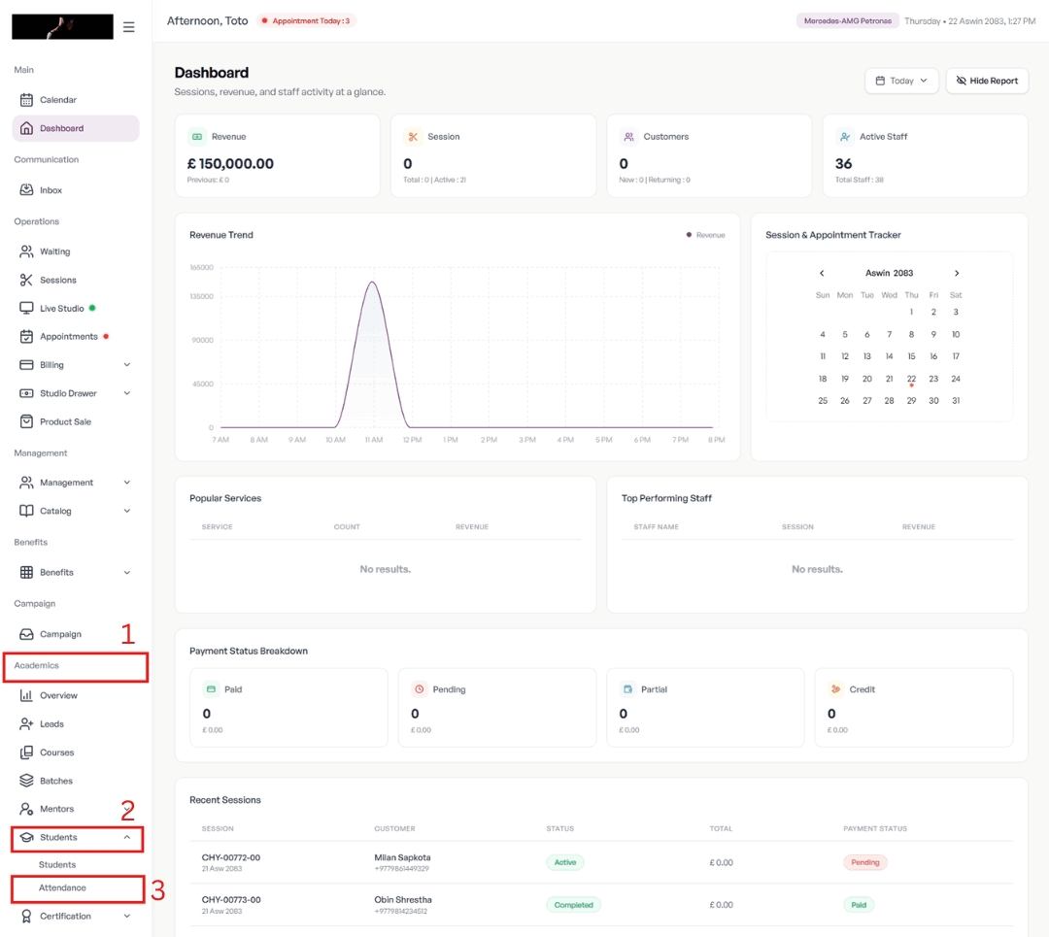Viewport: 1049px width, 937px height.
Task: Open the Sessions scissors icon
Action: tap(26, 280)
